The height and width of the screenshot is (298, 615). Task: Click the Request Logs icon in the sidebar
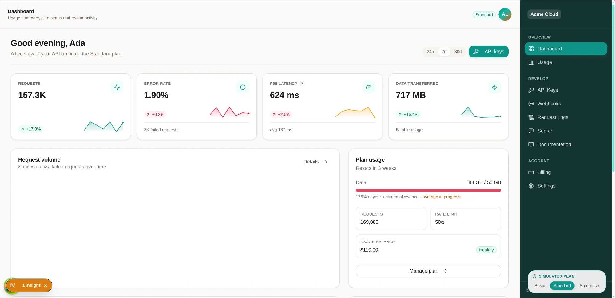point(531,117)
